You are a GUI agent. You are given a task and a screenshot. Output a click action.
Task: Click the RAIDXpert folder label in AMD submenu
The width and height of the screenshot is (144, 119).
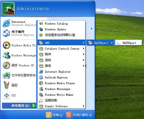point(101,43)
